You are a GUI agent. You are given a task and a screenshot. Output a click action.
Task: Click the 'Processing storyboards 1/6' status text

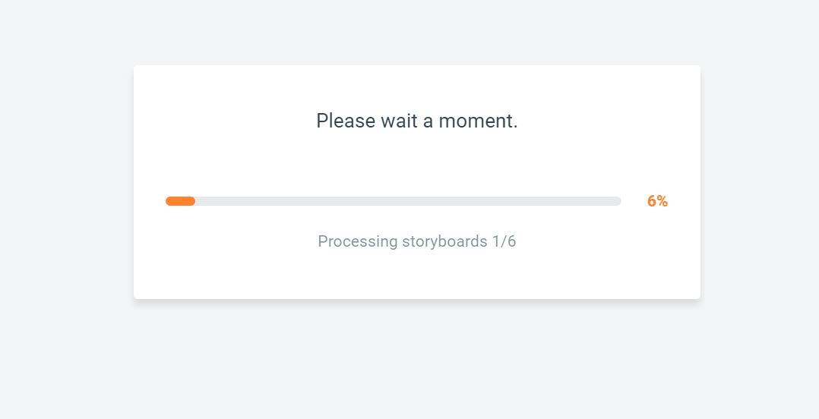pyautogui.click(x=416, y=241)
